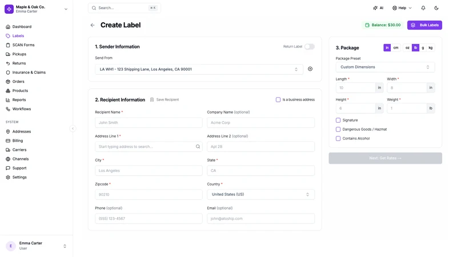This screenshot has width=457, height=257.
Task: Click the Settings gear icon
Action: point(8,177)
